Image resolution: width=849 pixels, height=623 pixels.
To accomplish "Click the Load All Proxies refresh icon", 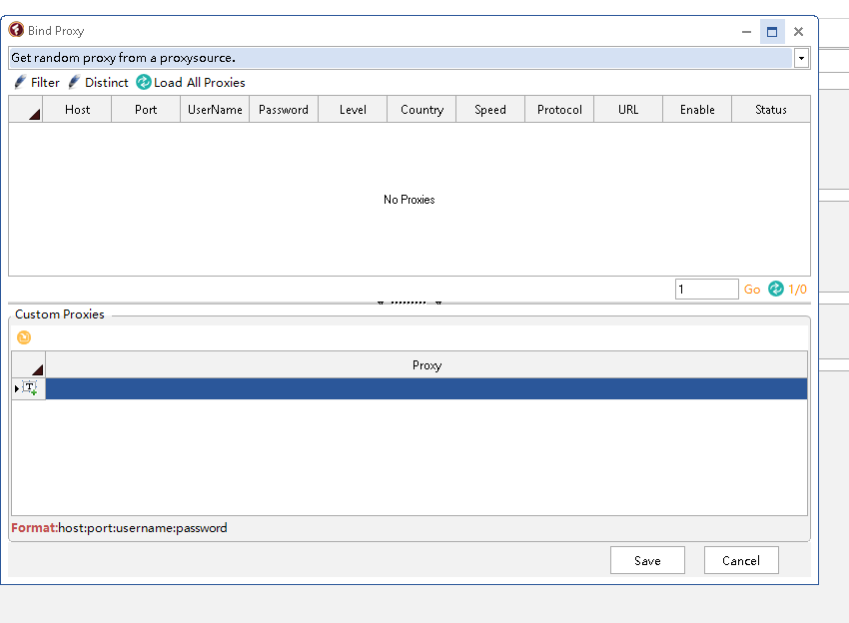I will point(144,83).
